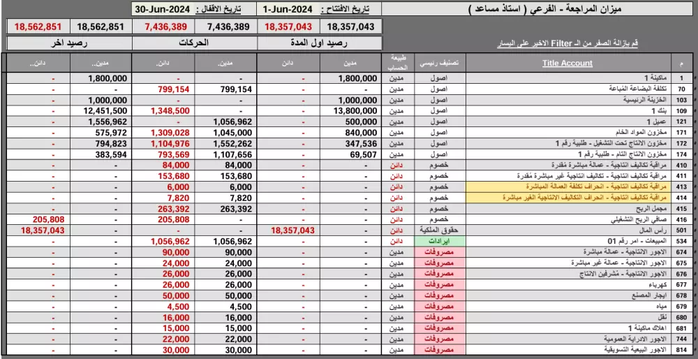This screenshot has width=698, height=359.
Task: Select debit movement 1,552,262 cell
Action: tap(225, 143)
